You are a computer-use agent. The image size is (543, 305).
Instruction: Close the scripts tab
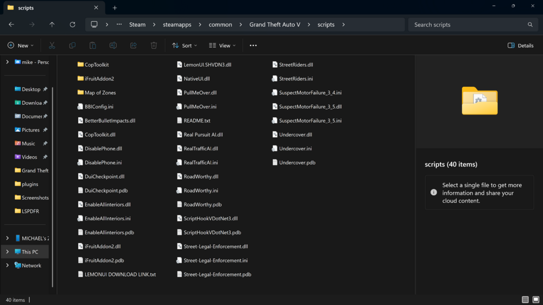coord(96,8)
